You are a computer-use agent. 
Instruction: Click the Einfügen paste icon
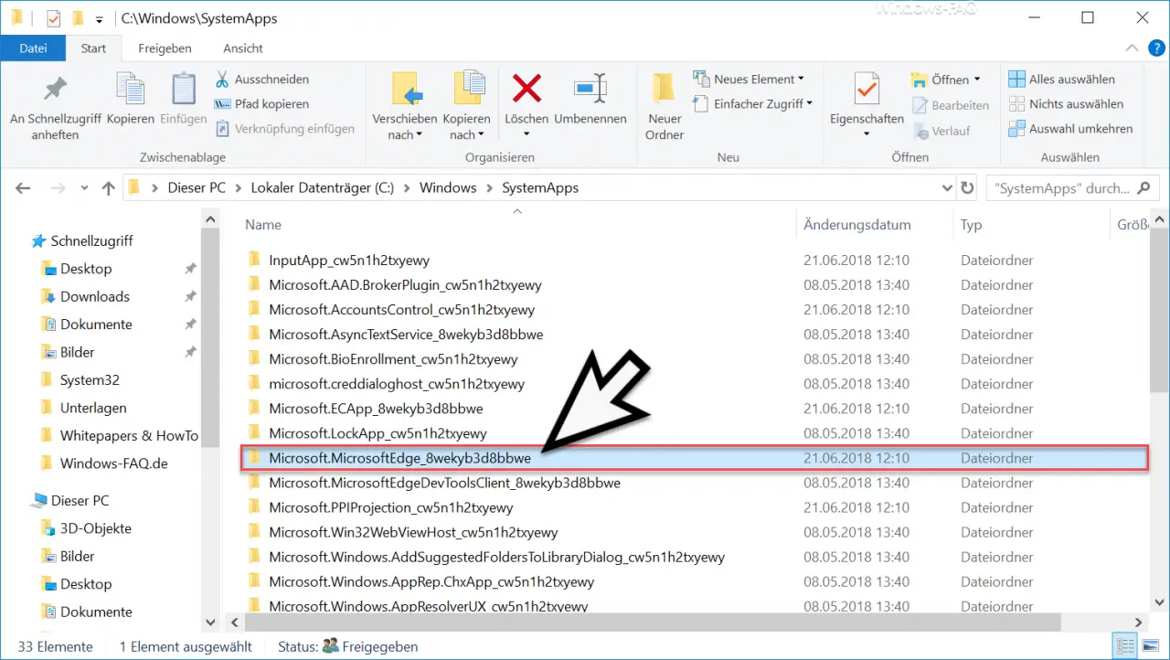click(183, 90)
